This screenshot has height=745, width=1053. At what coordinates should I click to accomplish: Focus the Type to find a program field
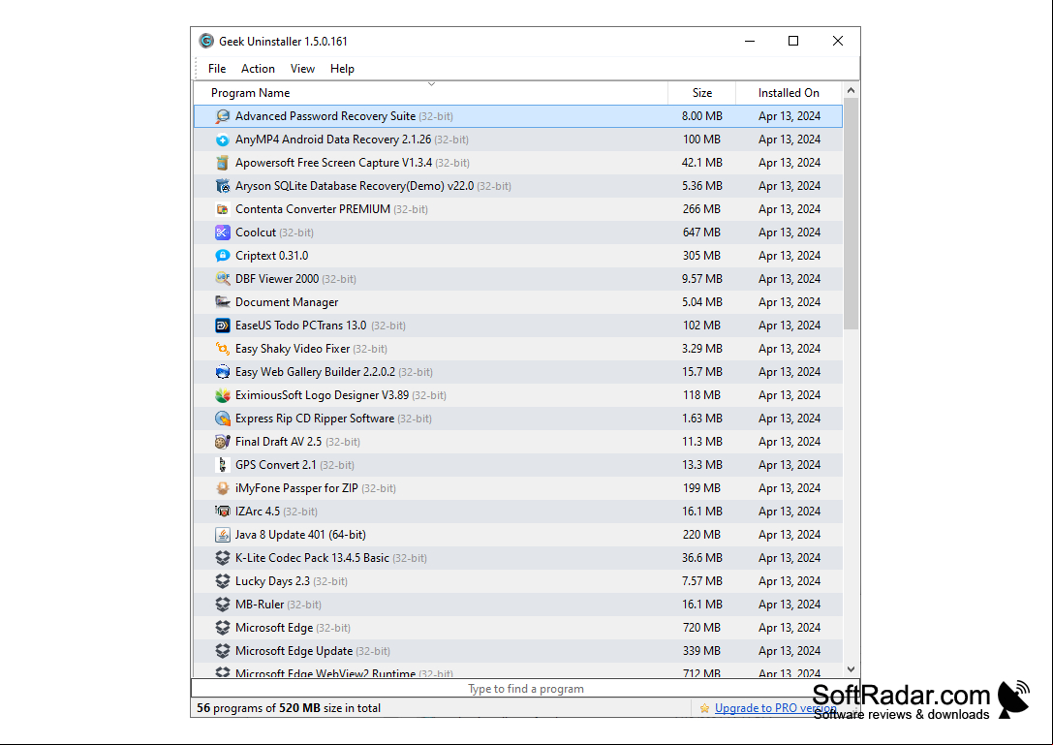coord(525,689)
